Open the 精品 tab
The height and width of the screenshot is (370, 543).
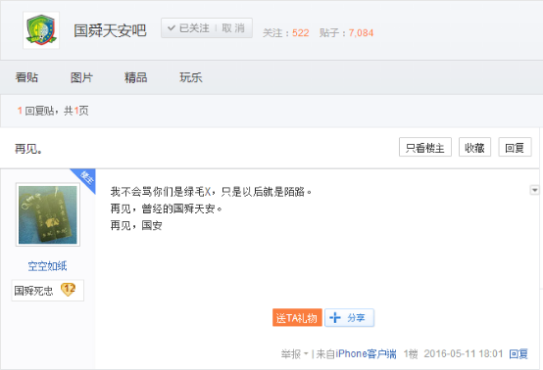[x=135, y=77]
